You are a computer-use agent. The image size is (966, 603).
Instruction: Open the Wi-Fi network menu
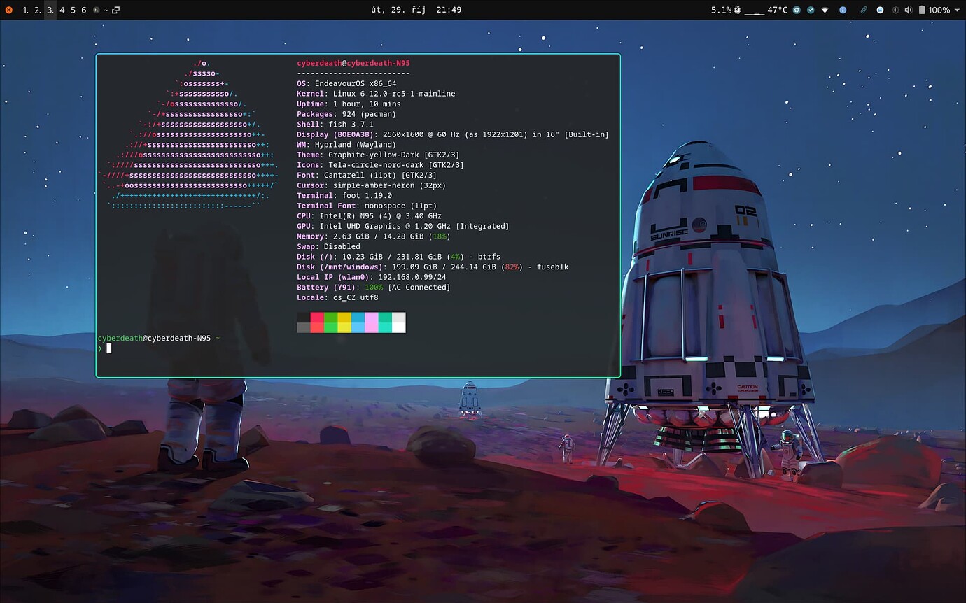click(x=825, y=10)
